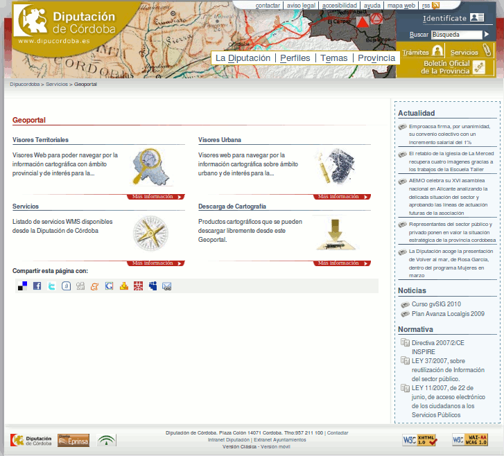This screenshot has height=456, width=504.
Task: Click the magnifier map Visores Territoriales image
Action: (x=150, y=167)
